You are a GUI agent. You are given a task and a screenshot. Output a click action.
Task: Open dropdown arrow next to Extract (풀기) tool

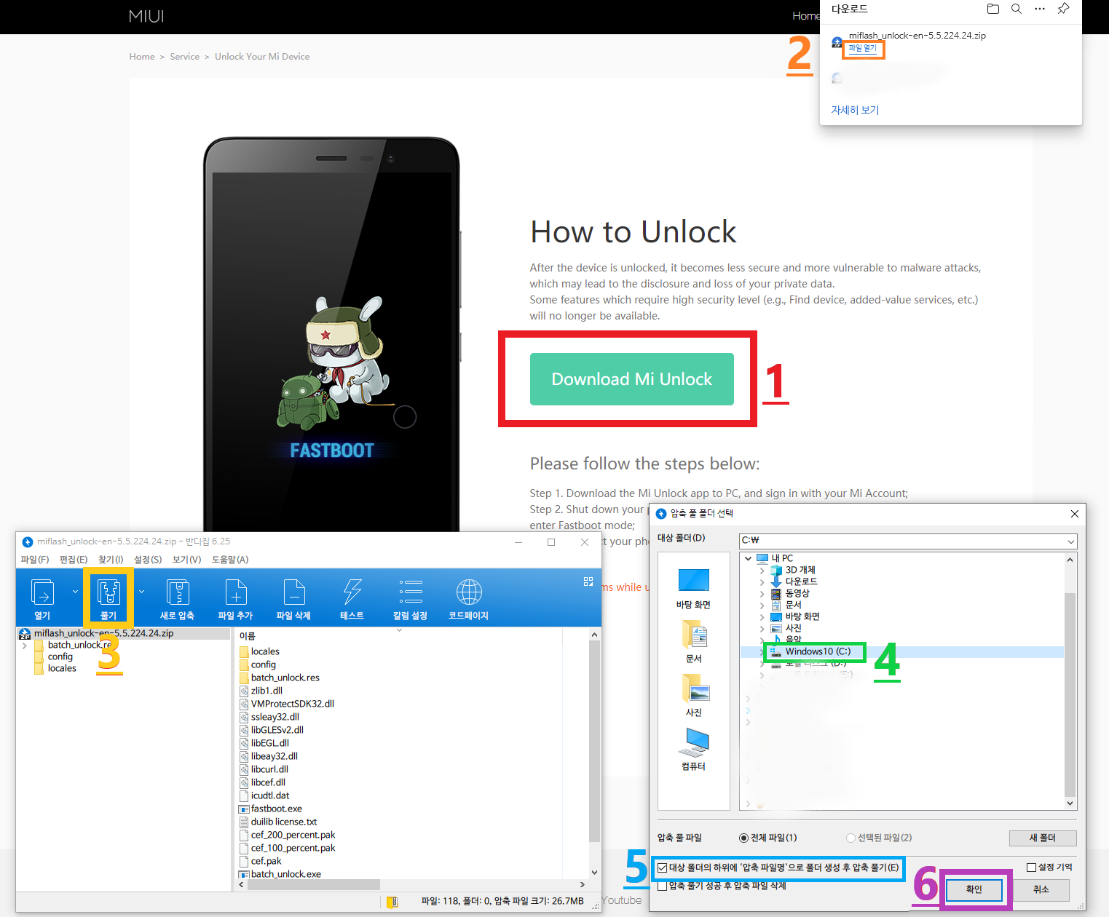pos(141,592)
